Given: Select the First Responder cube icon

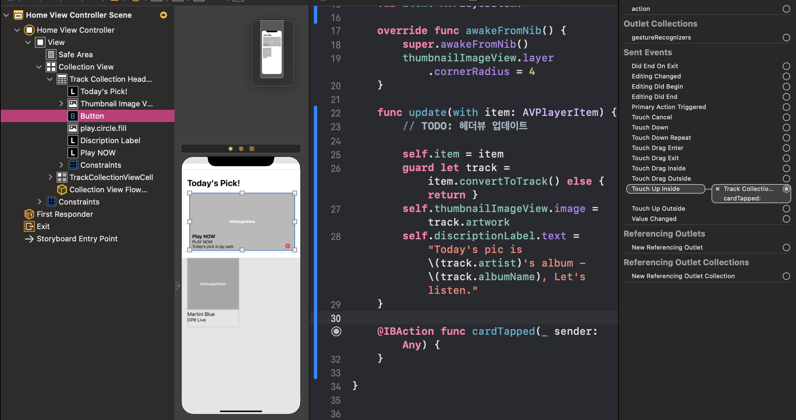Looking at the screenshot, I should (29, 214).
